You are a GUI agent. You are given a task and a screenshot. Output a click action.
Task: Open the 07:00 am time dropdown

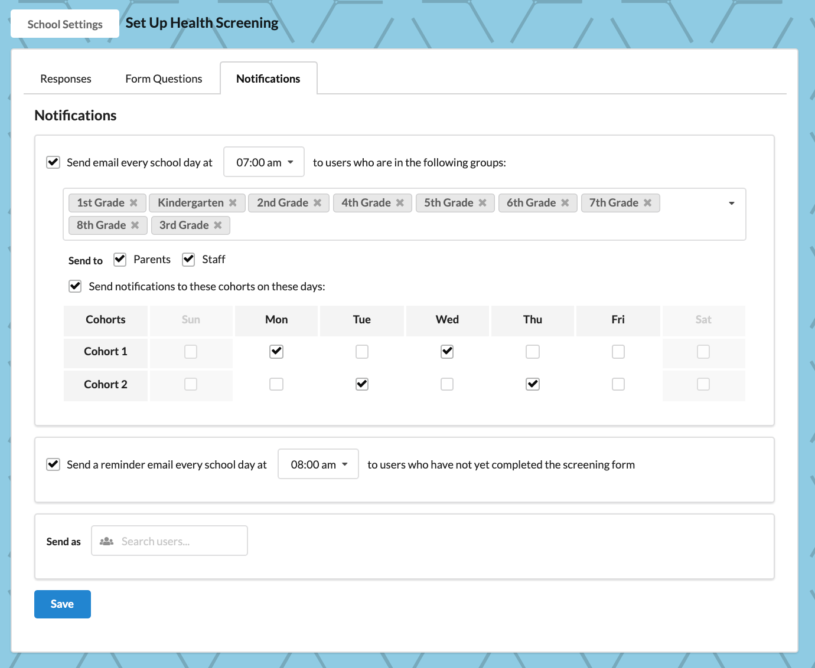click(264, 162)
